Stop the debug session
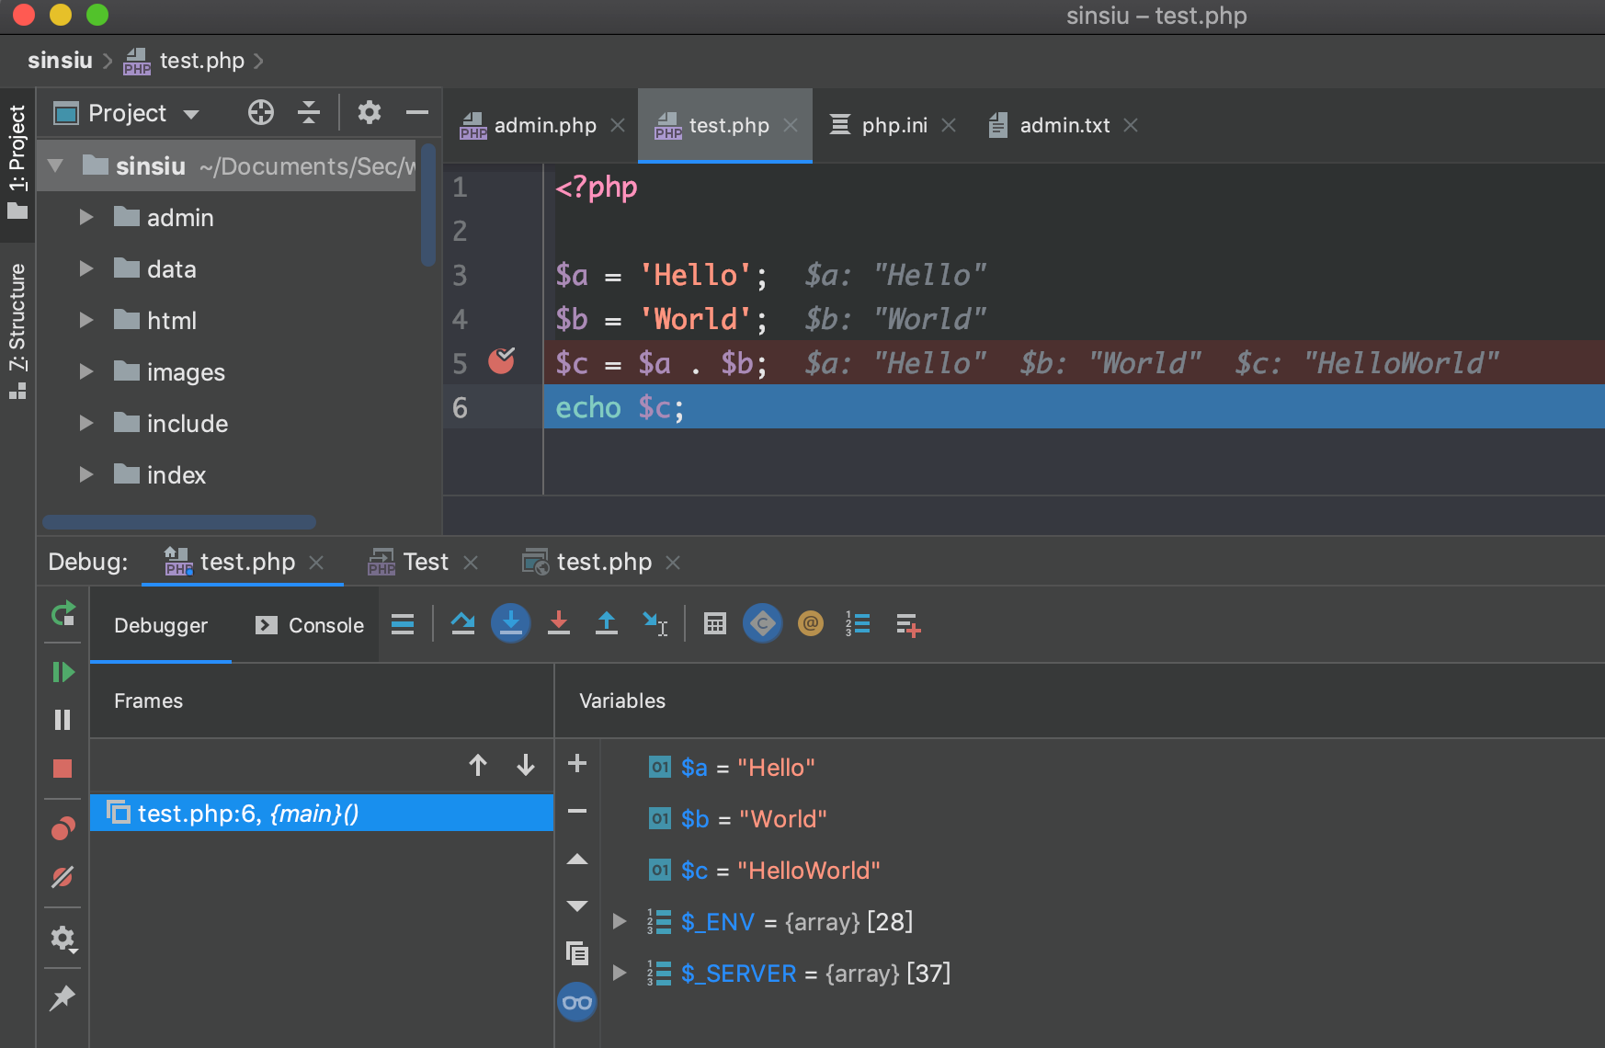The height and width of the screenshot is (1048, 1605). point(63,769)
